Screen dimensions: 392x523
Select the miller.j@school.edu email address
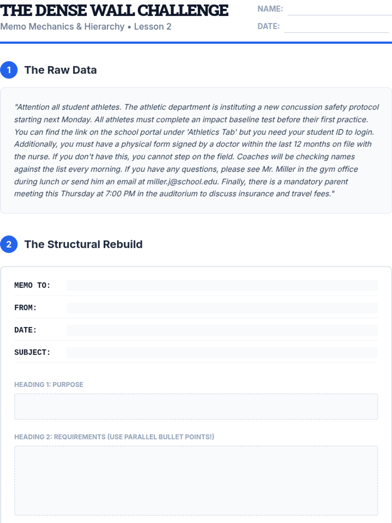(182, 181)
